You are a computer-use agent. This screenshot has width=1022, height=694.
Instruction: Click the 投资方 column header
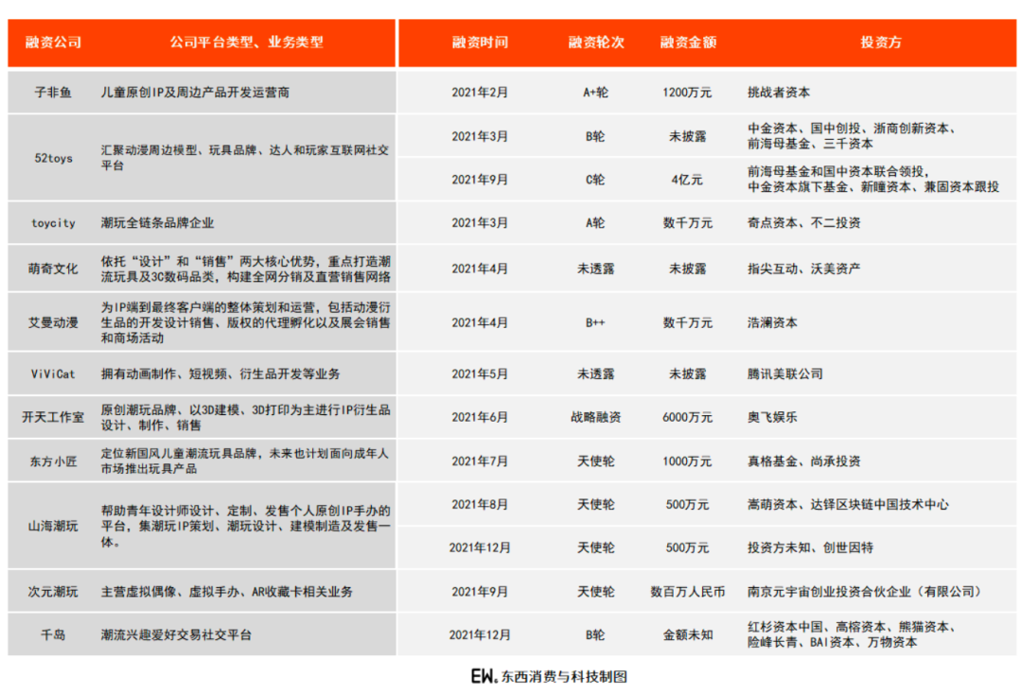point(881,43)
